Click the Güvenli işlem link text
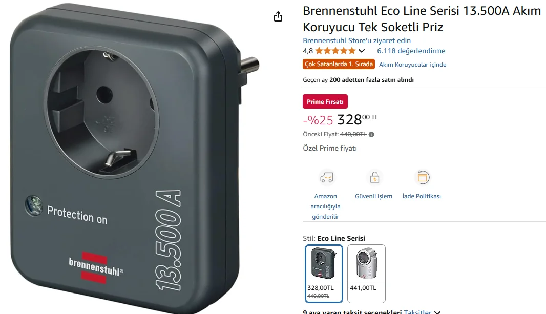546x314 pixels. 373,196
